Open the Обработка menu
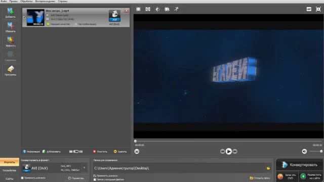Screen dimensions: 324x182 click(x=26, y=1)
